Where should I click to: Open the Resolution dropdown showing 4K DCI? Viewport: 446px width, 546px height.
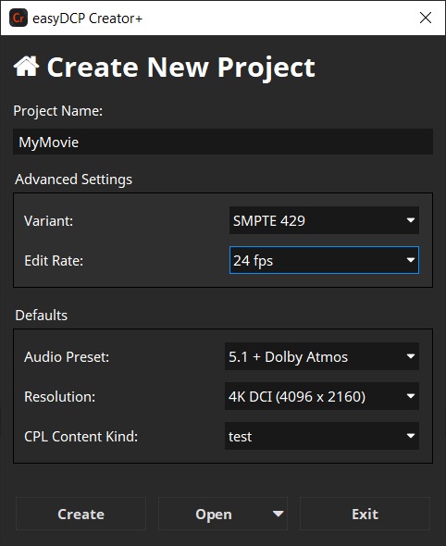(322, 396)
